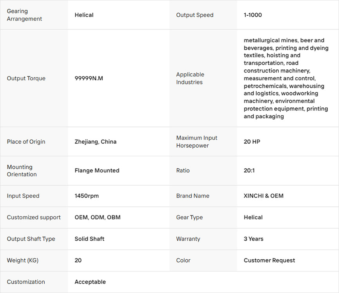Click the Maximum Input Horsepower label

197,142
